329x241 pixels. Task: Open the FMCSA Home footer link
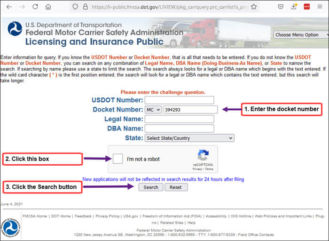(35, 216)
